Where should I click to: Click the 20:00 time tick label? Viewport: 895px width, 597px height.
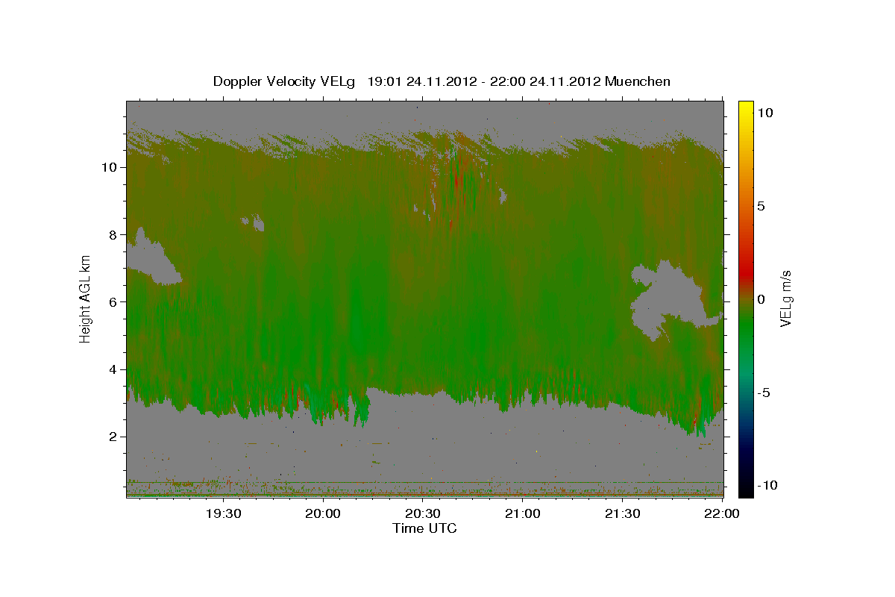tap(323, 513)
